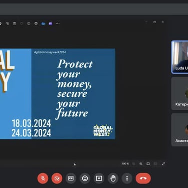The image size is (188, 188).
Task: Click the purple Clipchamp icon
Action: tap(51, 24)
